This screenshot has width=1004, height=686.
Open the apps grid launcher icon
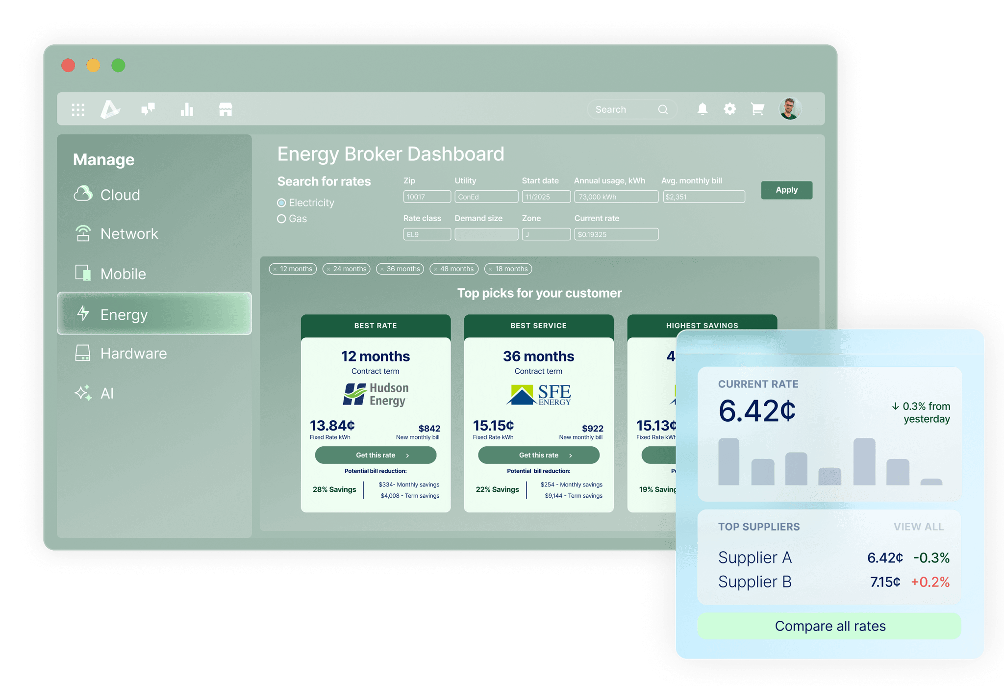tap(77, 109)
